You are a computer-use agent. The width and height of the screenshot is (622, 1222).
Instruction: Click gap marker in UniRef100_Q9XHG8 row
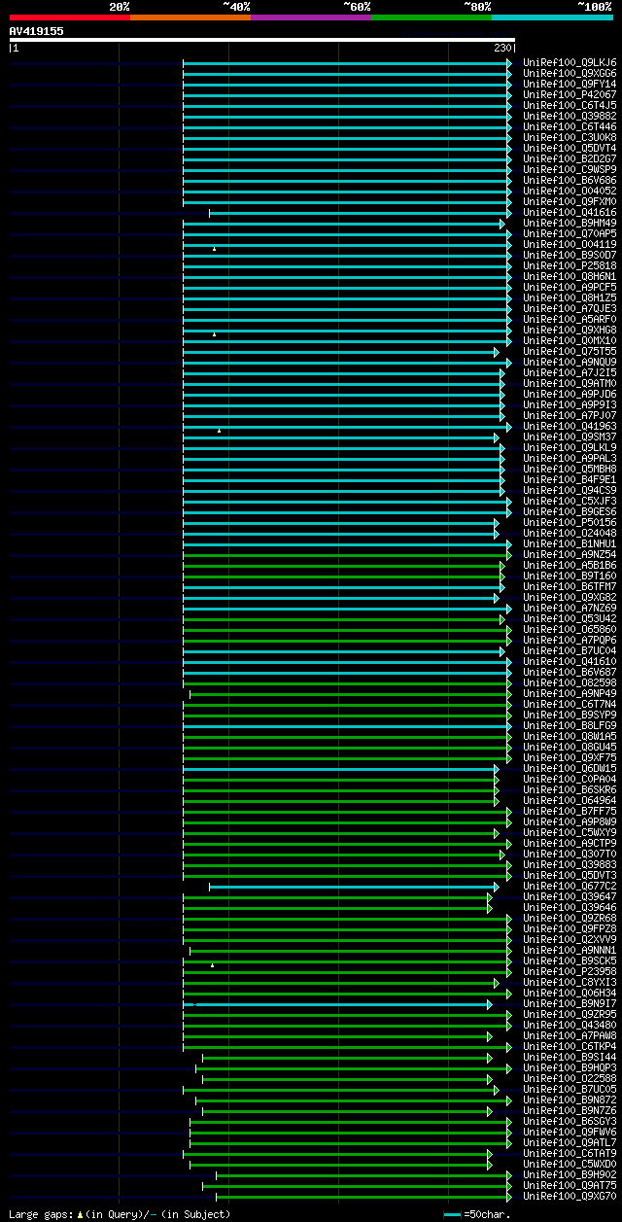(x=215, y=334)
